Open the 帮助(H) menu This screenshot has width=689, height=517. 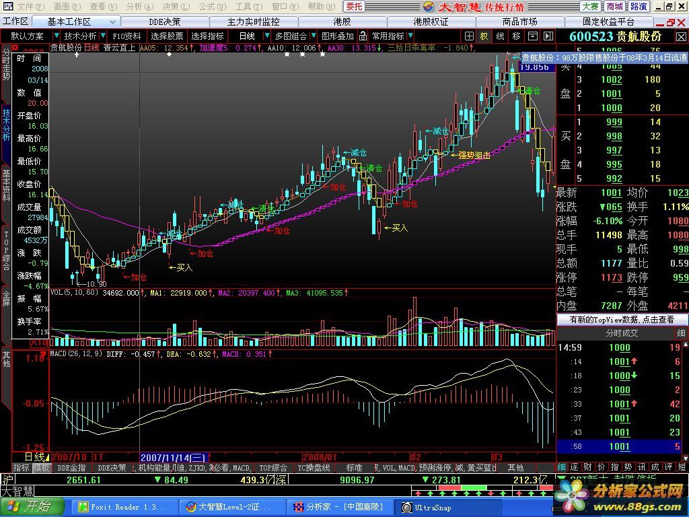pos(321,7)
